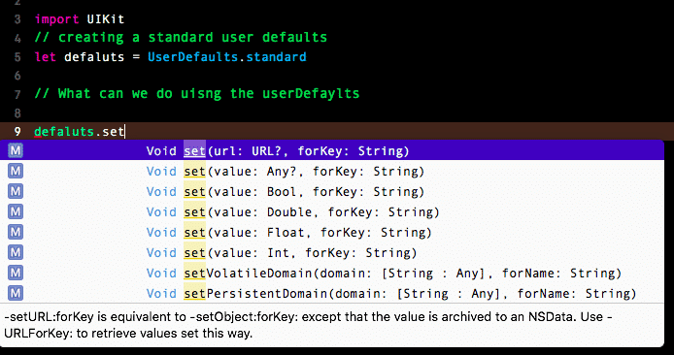Pick the set(value: Double, forKey:) suggestion
Screen dimensions: 674x355
(332, 211)
